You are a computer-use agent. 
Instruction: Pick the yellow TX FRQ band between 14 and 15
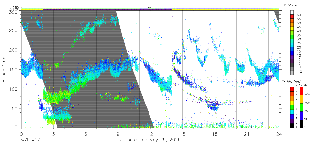tap(292, 103)
